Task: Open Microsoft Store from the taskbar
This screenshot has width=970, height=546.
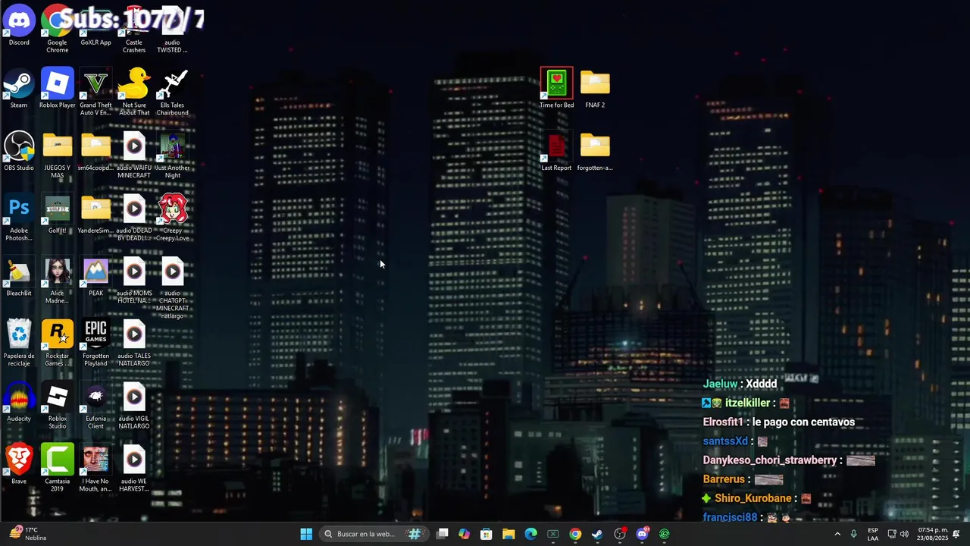Action: coord(487,534)
